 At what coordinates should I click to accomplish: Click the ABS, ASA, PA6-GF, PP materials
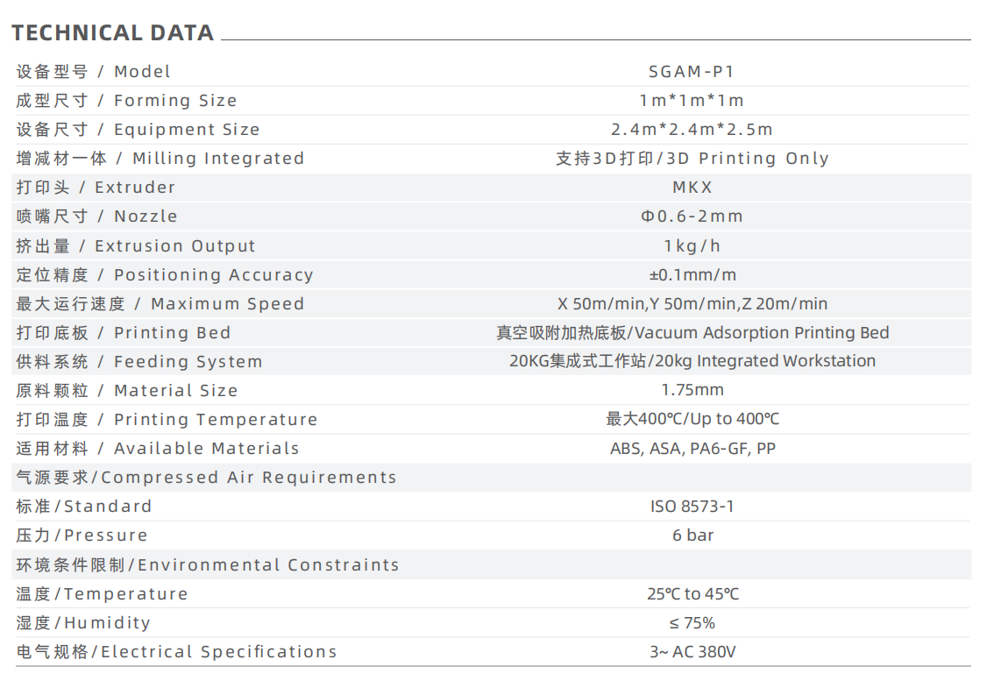point(692,449)
